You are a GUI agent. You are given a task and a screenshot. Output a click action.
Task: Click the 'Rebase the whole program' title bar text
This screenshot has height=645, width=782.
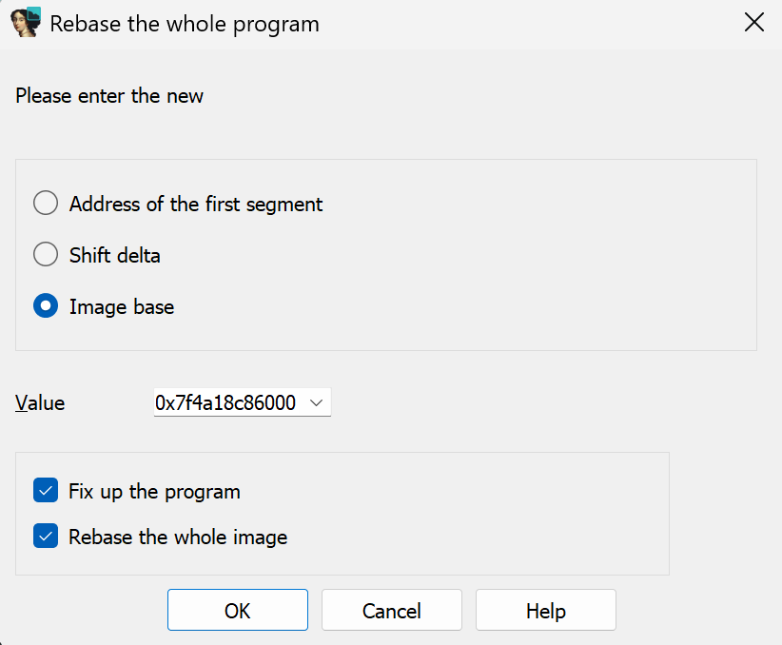pyautogui.click(x=185, y=25)
